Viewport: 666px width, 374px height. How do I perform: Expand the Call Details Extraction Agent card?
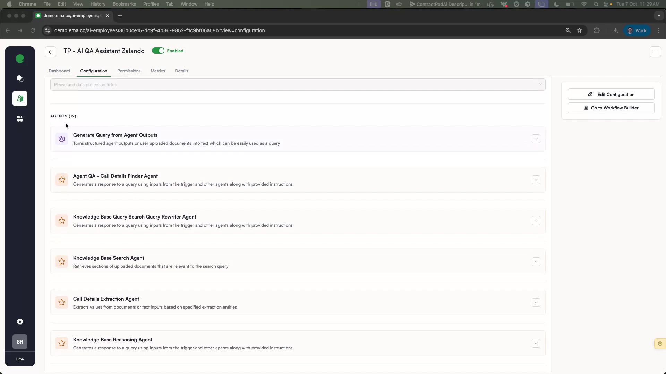click(x=536, y=302)
